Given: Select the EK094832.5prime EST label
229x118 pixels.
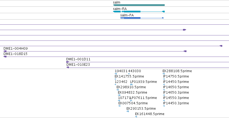Looking at the screenshot, I should (x=132, y=93).
